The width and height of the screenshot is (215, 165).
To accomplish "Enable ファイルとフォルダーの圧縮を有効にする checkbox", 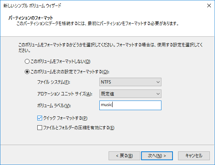I will [40, 128].
